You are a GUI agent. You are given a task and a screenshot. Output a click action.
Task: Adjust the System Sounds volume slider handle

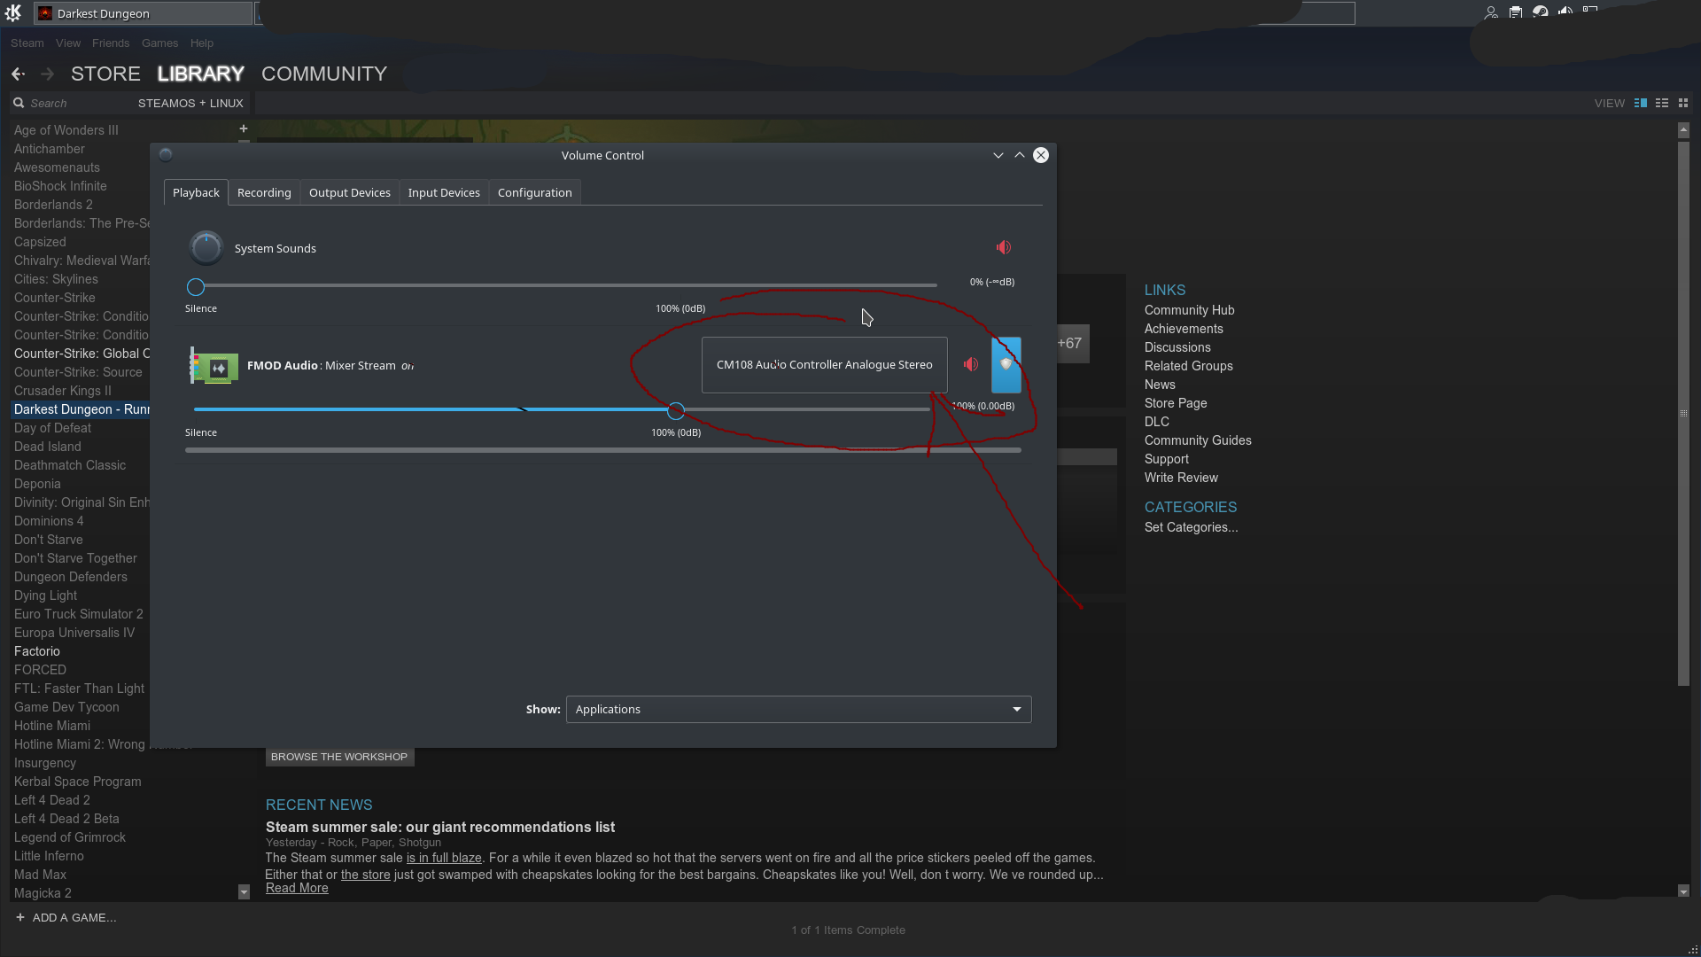click(196, 287)
